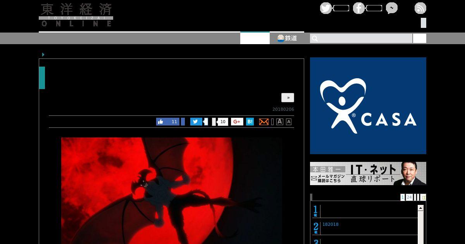The height and width of the screenshot is (244, 465).
Task: Click the list icon beside ranking tabs
Action: (x=424, y=197)
